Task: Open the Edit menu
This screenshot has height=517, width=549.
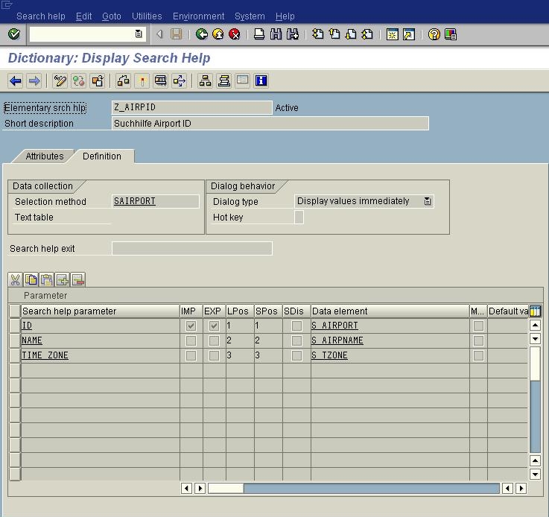Action: pos(83,16)
